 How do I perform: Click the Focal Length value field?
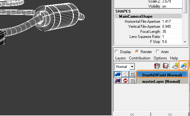tap(171, 32)
